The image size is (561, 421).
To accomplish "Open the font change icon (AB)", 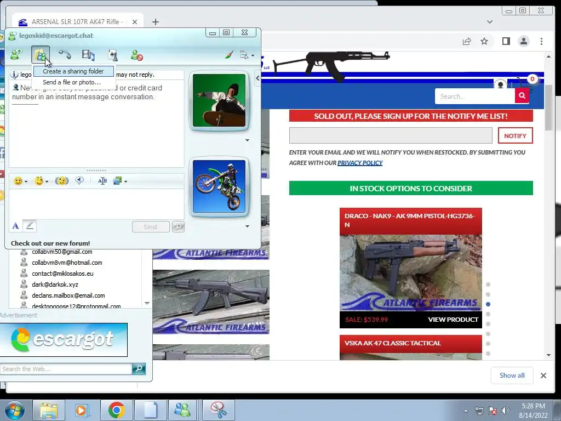I will coord(102,181).
